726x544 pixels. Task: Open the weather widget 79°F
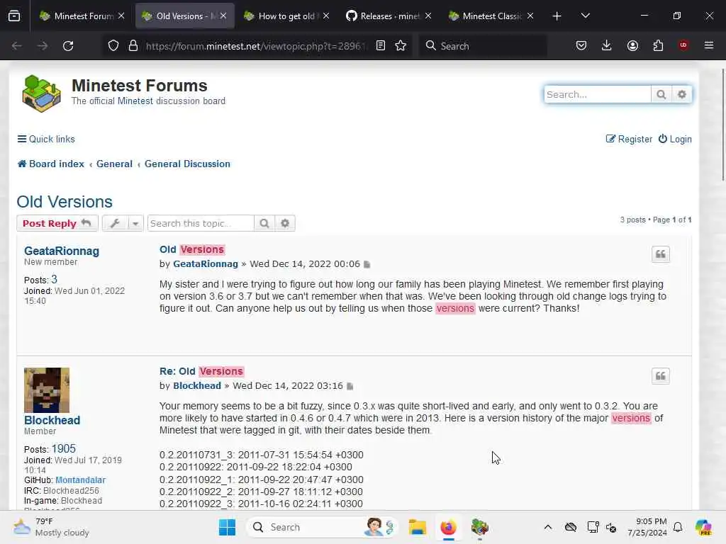click(x=51, y=527)
